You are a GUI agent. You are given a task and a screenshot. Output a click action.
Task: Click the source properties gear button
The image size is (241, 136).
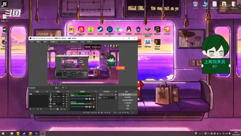(58, 88)
